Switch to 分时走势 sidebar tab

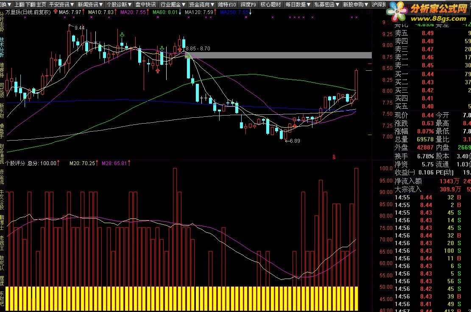2,22
